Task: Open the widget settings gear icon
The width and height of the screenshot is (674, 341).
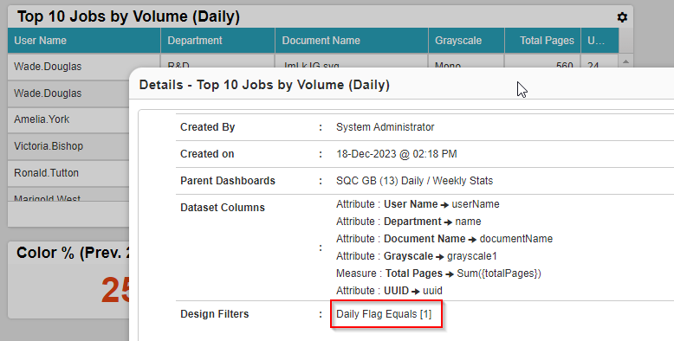Action: click(622, 17)
